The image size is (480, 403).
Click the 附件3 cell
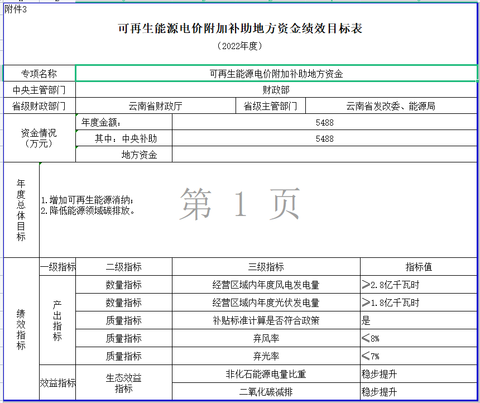[x=16, y=9]
